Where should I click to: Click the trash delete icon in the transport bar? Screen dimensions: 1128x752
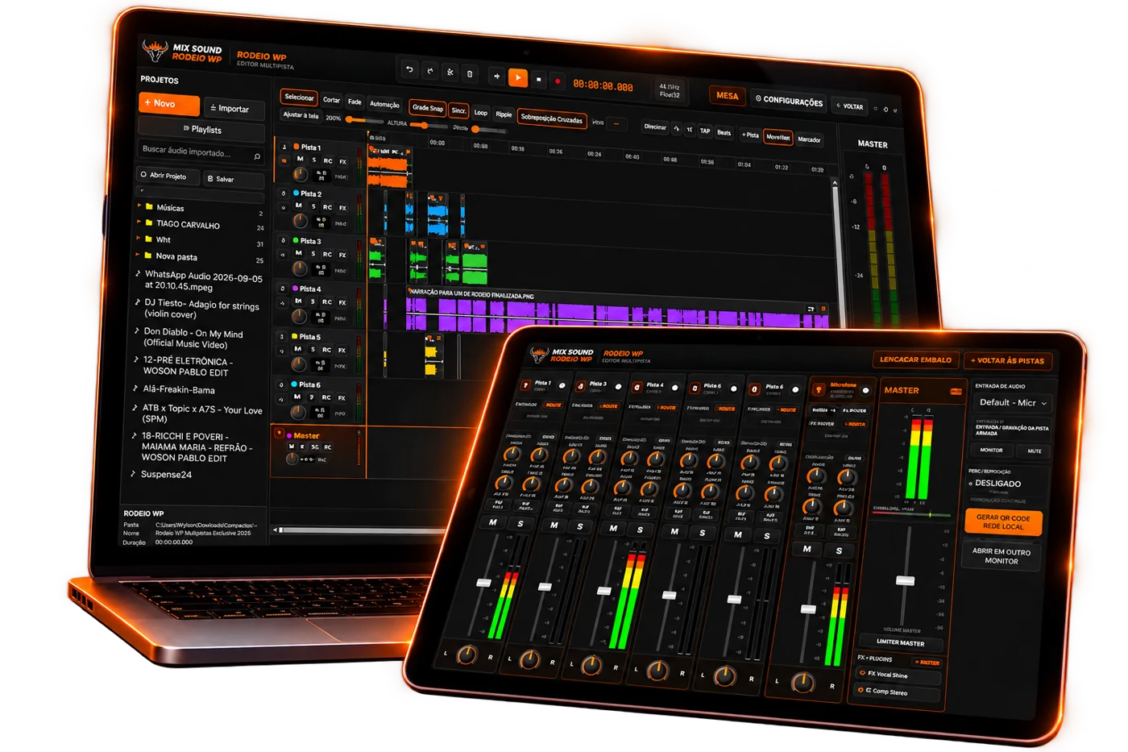[470, 74]
